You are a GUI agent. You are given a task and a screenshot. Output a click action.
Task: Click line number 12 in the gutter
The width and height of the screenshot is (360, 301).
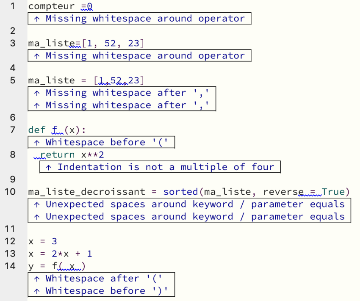pyautogui.click(x=10, y=241)
